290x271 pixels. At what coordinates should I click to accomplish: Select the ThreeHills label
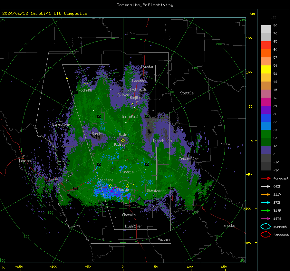click(x=162, y=141)
